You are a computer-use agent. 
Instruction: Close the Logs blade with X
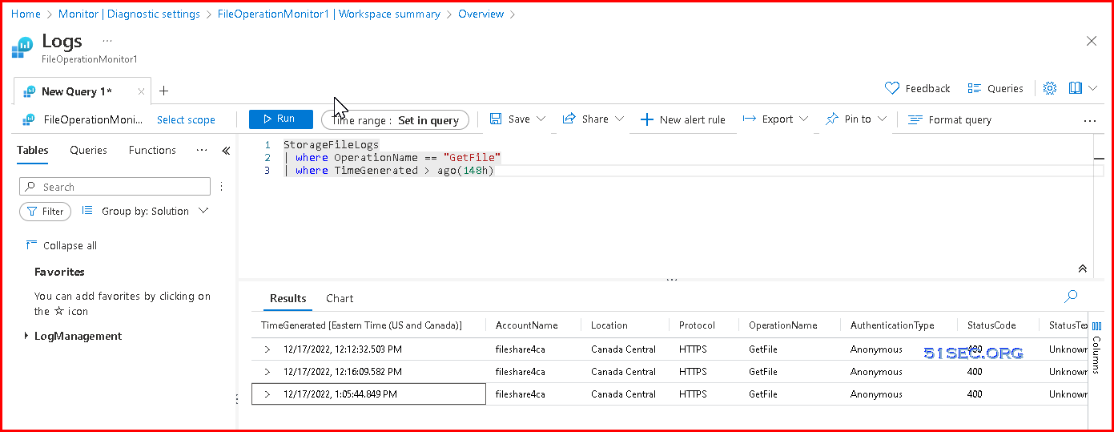(x=1092, y=41)
